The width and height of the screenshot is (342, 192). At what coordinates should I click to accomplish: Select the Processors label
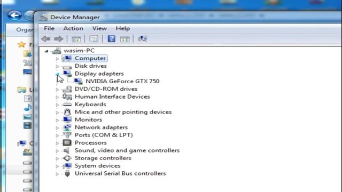(90, 143)
